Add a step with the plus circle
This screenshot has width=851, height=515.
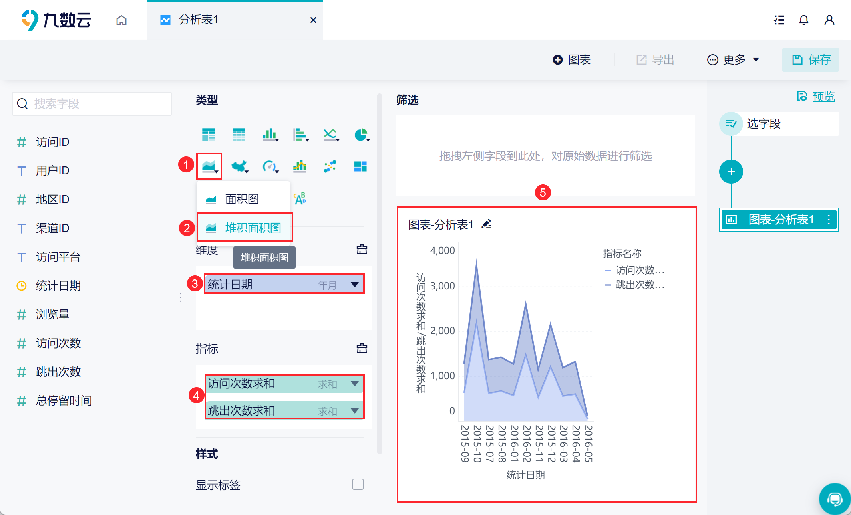pyautogui.click(x=731, y=172)
